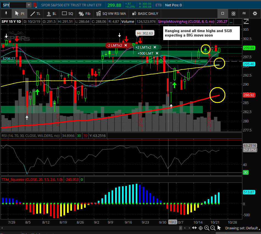The height and width of the screenshot is (234, 261).
Task: Select the Fib retracement tool
Action: [84, 13]
